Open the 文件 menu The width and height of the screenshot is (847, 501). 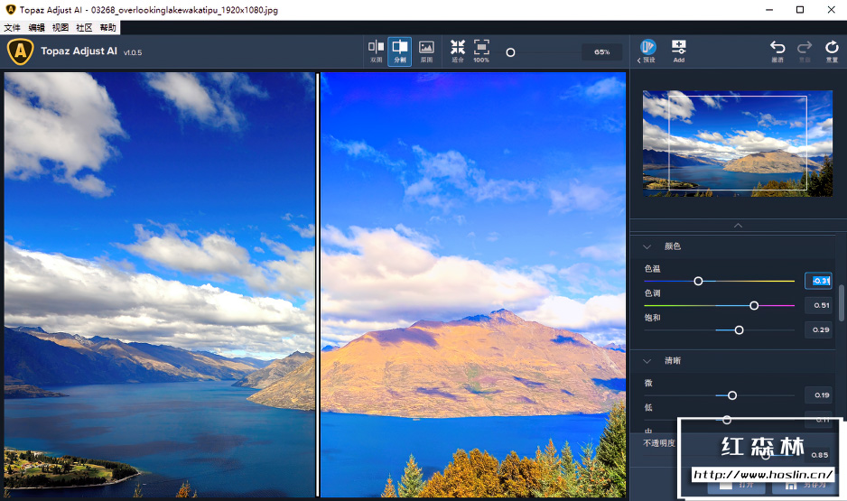[x=12, y=28]
